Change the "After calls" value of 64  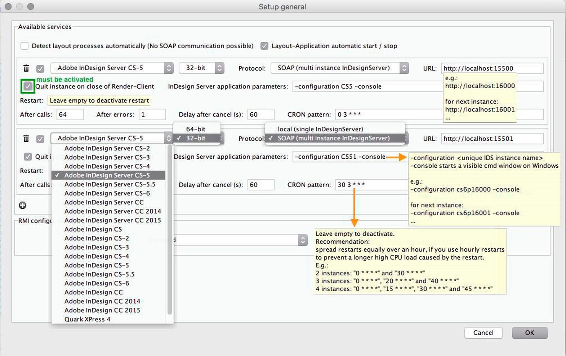coord(70,114)
